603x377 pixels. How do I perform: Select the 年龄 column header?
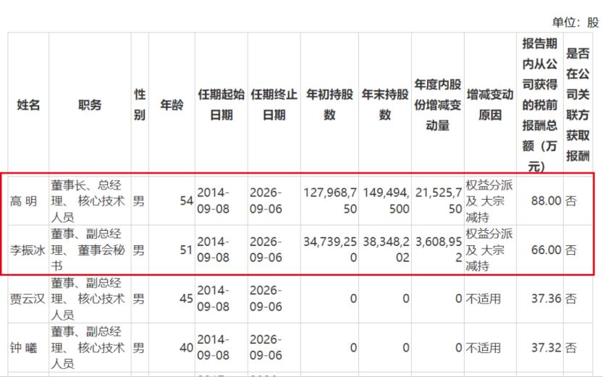point(172,105)
